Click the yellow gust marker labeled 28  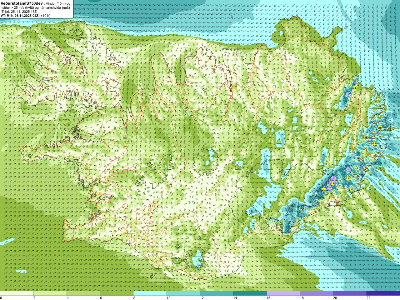click(x=380, y=128)
